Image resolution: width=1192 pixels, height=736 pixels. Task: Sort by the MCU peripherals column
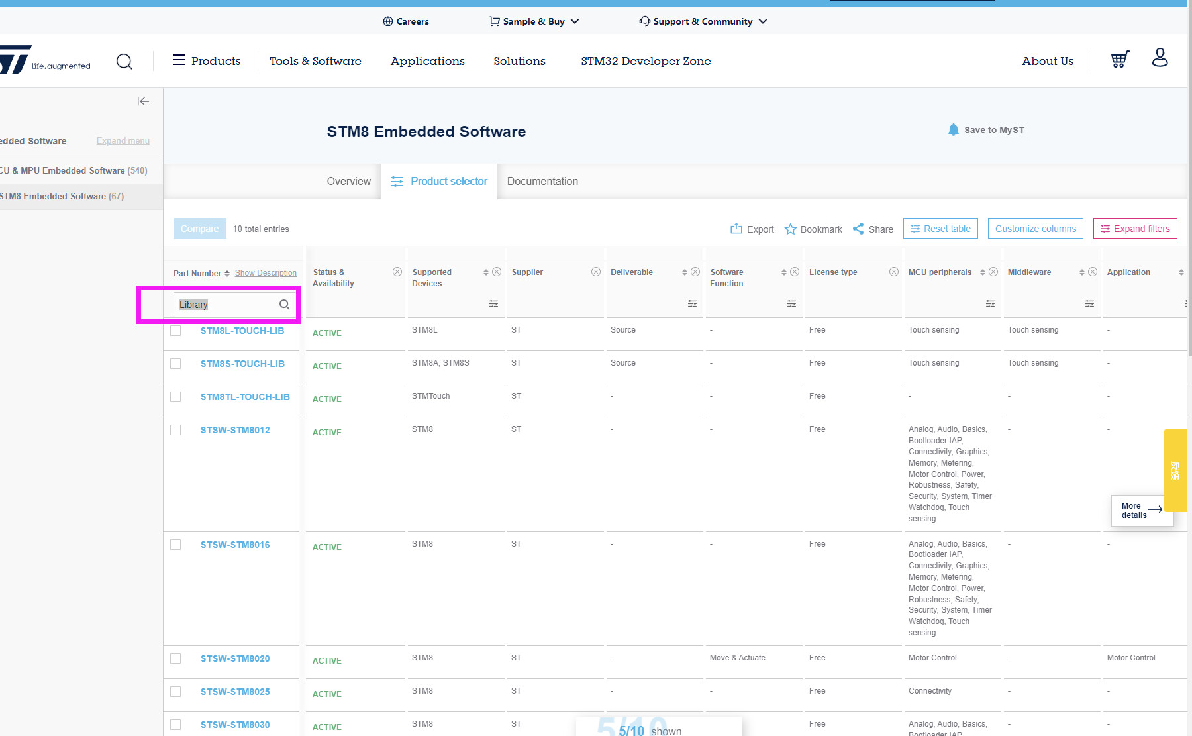click(983, 272)
